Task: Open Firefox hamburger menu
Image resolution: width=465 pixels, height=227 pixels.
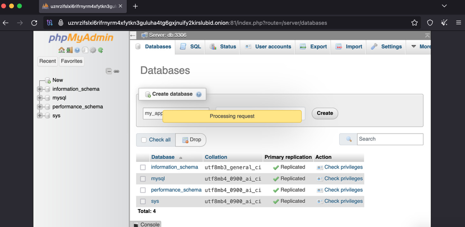Action: tap(459, 23)
